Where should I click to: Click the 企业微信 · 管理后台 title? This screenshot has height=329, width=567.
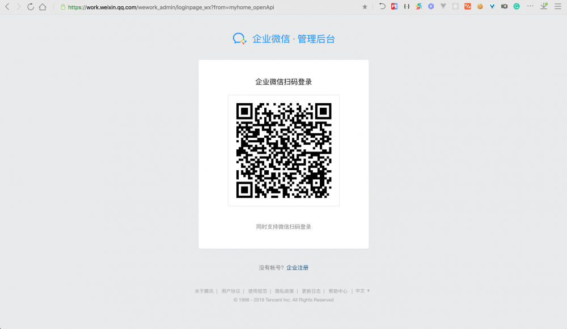click(x=294, y=39)
